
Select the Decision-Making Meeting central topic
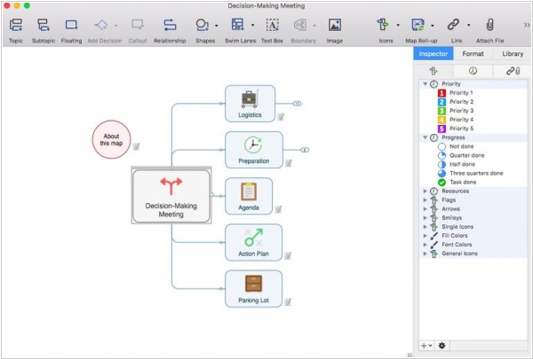pos(171,196)
